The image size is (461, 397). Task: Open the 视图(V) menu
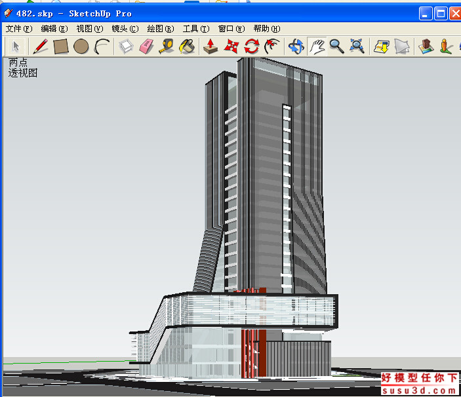tap(90, 29)
